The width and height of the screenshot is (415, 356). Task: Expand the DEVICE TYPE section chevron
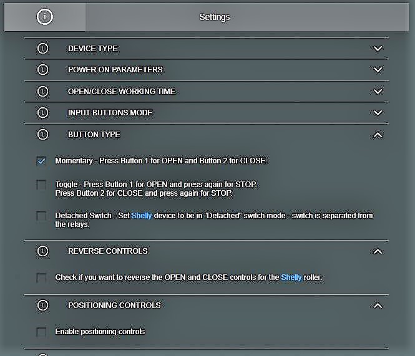click(377, 49)
